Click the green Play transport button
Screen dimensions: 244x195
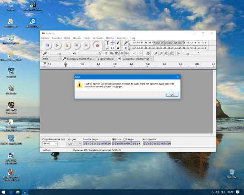(57, 45)
